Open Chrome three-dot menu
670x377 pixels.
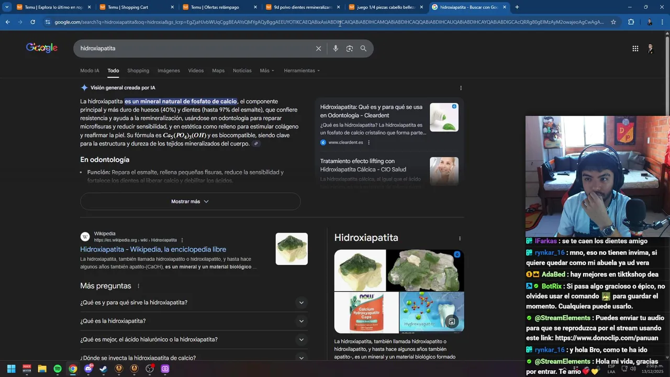[663, 22]
